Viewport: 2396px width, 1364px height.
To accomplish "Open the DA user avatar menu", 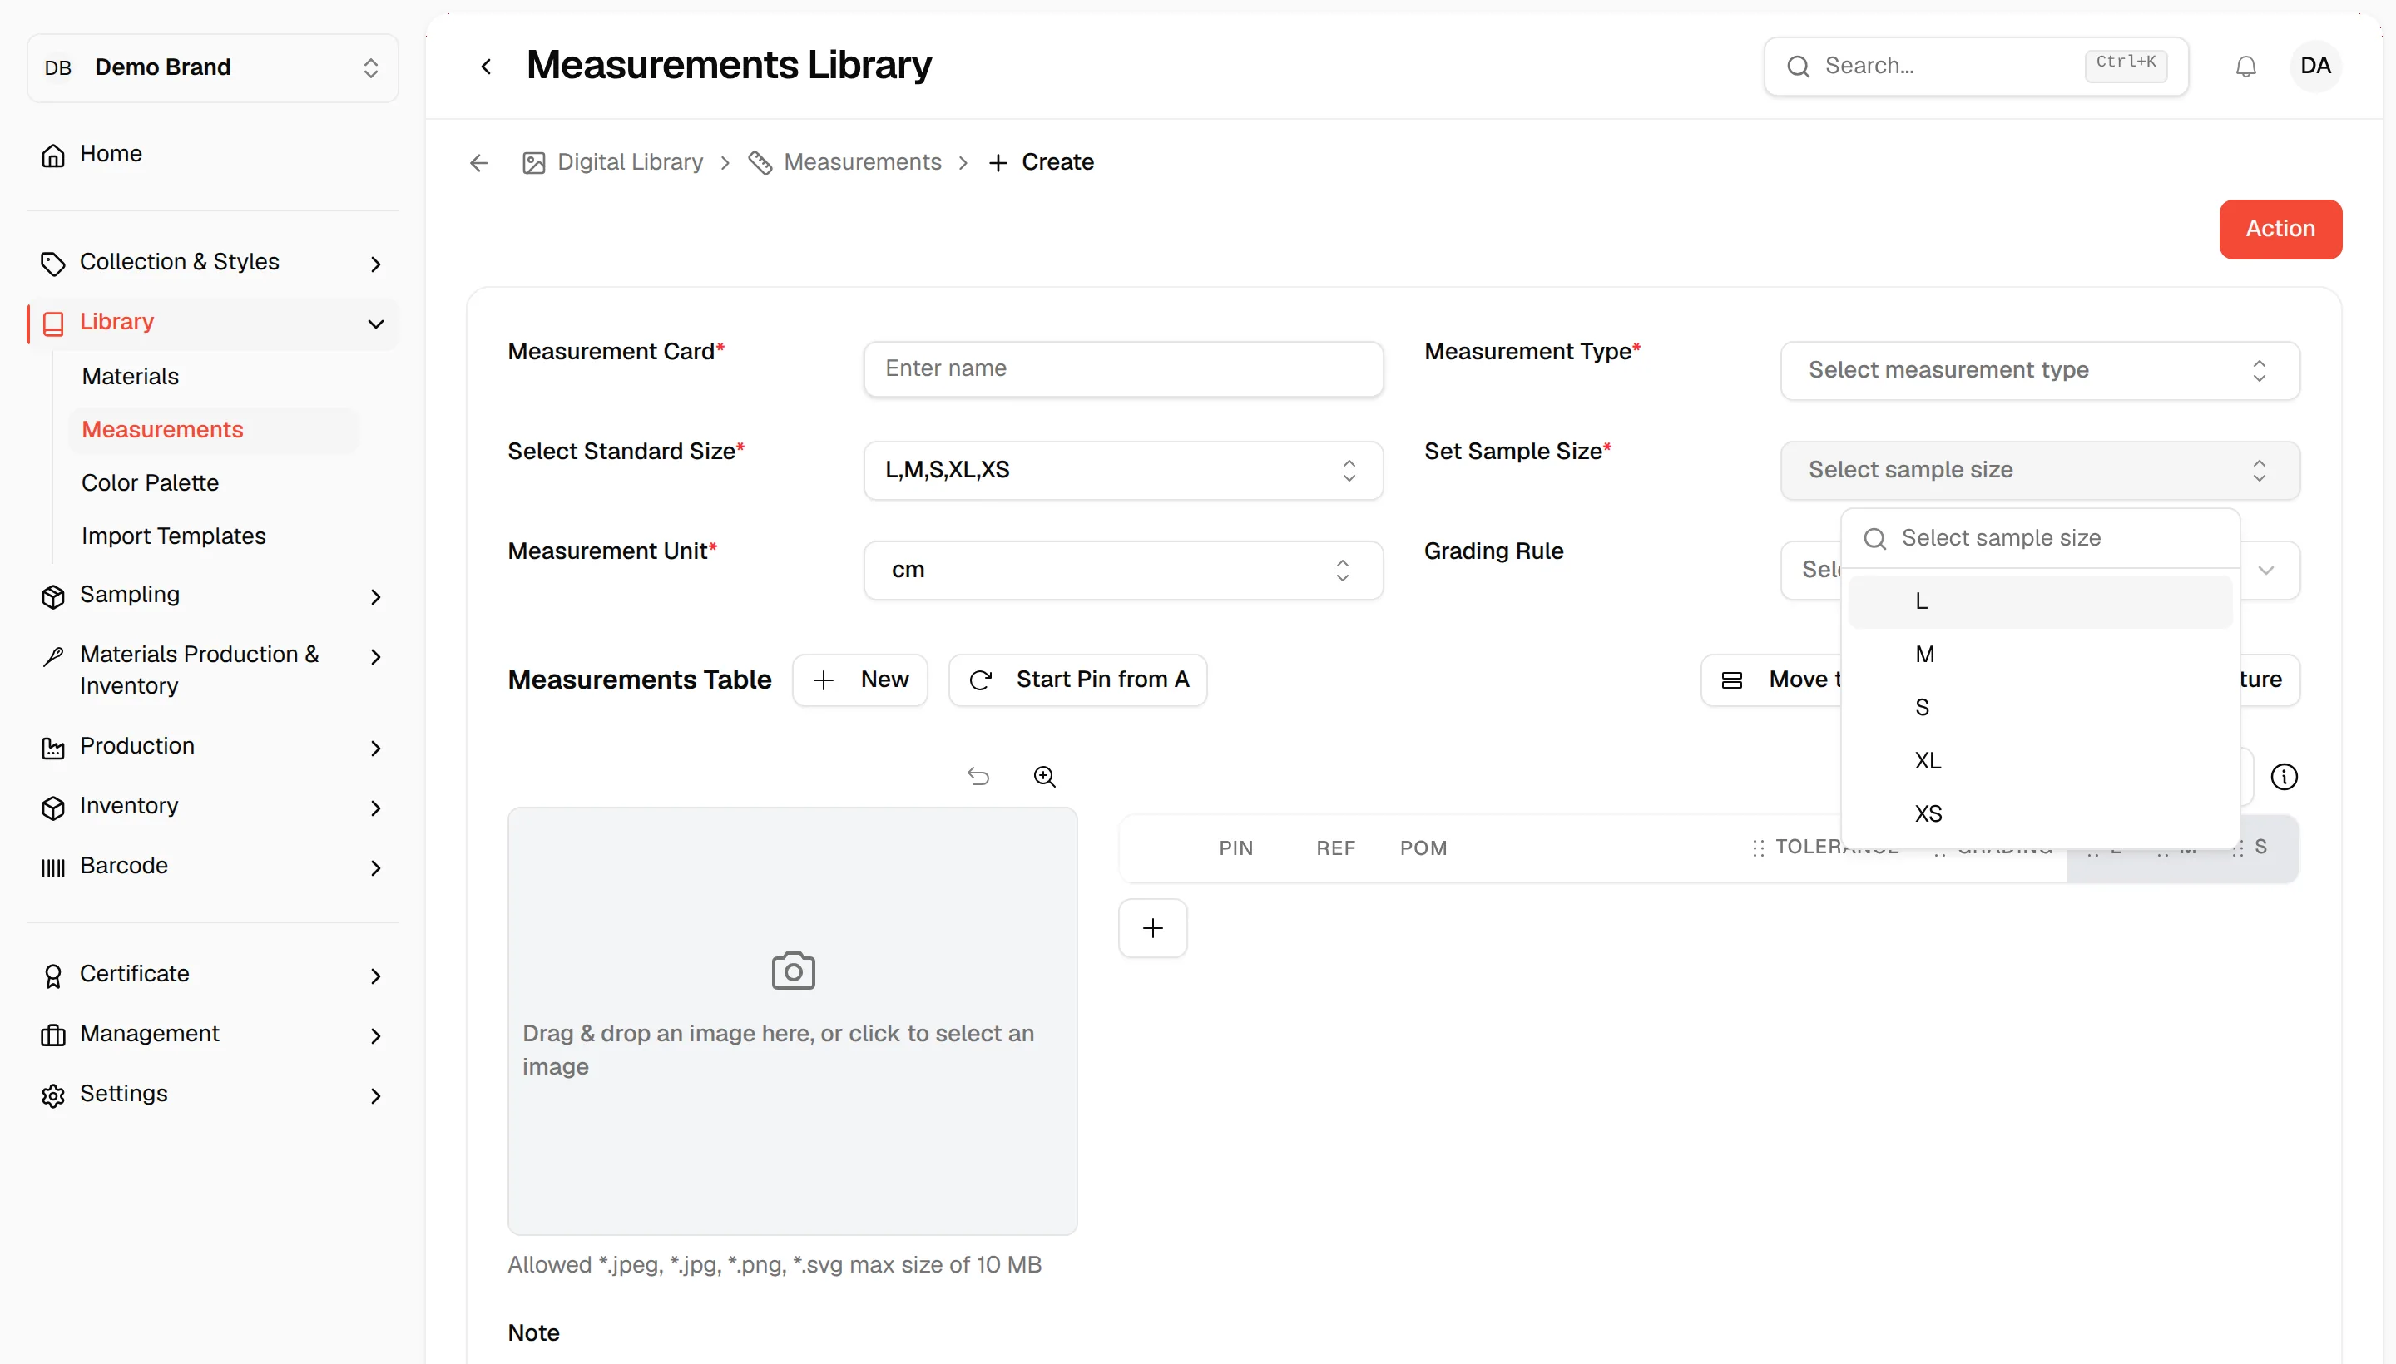I will [x=2314, y=66].
